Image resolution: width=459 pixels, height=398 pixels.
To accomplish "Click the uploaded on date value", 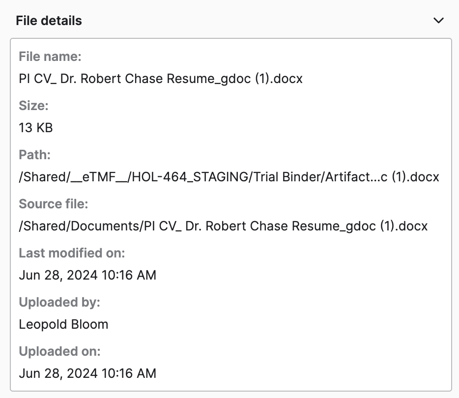I will (87, 374).
